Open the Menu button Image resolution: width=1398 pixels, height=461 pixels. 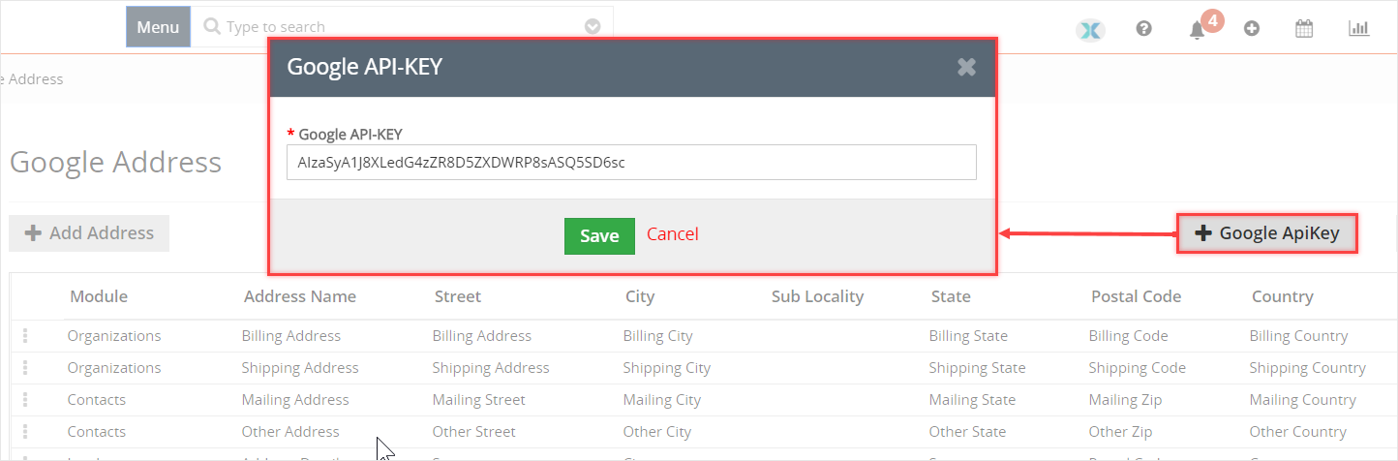pos(158,27)
